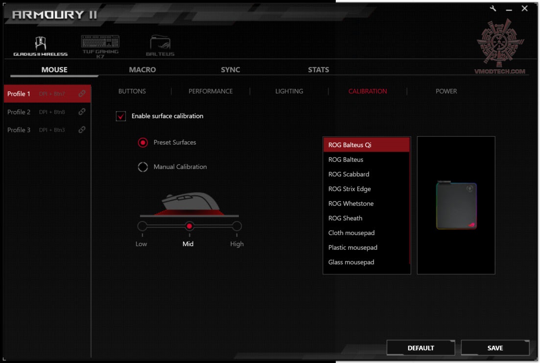Select the TUF Gaming K7 keyboard icon

[100, 46]
